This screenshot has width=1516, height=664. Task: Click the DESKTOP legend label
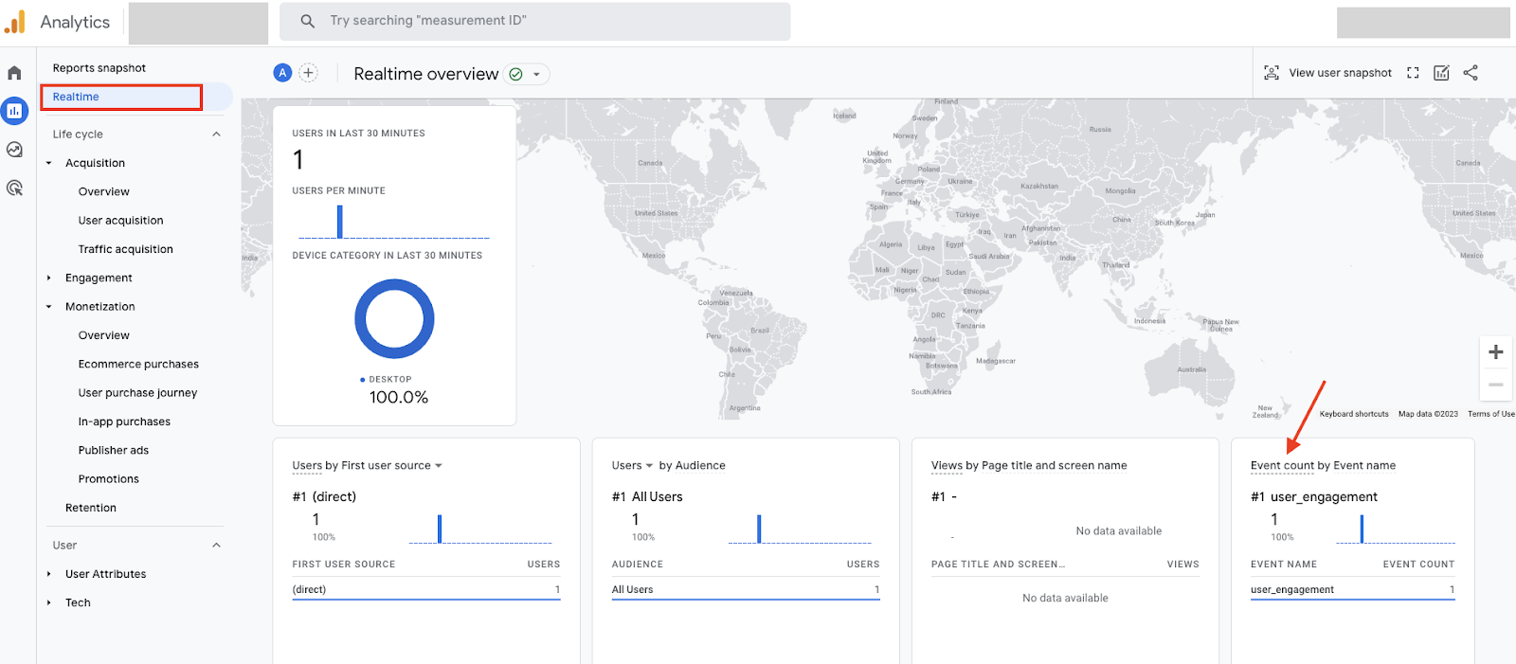[390, 379]
